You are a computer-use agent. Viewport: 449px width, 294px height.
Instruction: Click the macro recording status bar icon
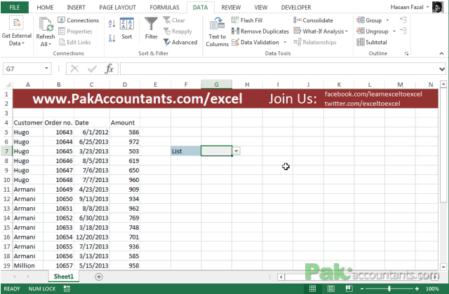(x=67, y=288)
